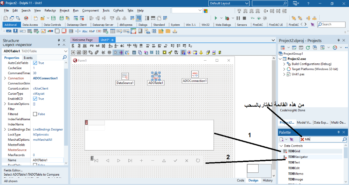349x185 pixels.
Task: Open the CnPack menu
Action: click(x=118, y=10)
